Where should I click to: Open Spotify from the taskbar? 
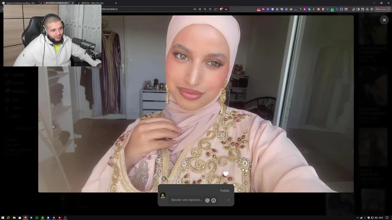tap(43, 218)
